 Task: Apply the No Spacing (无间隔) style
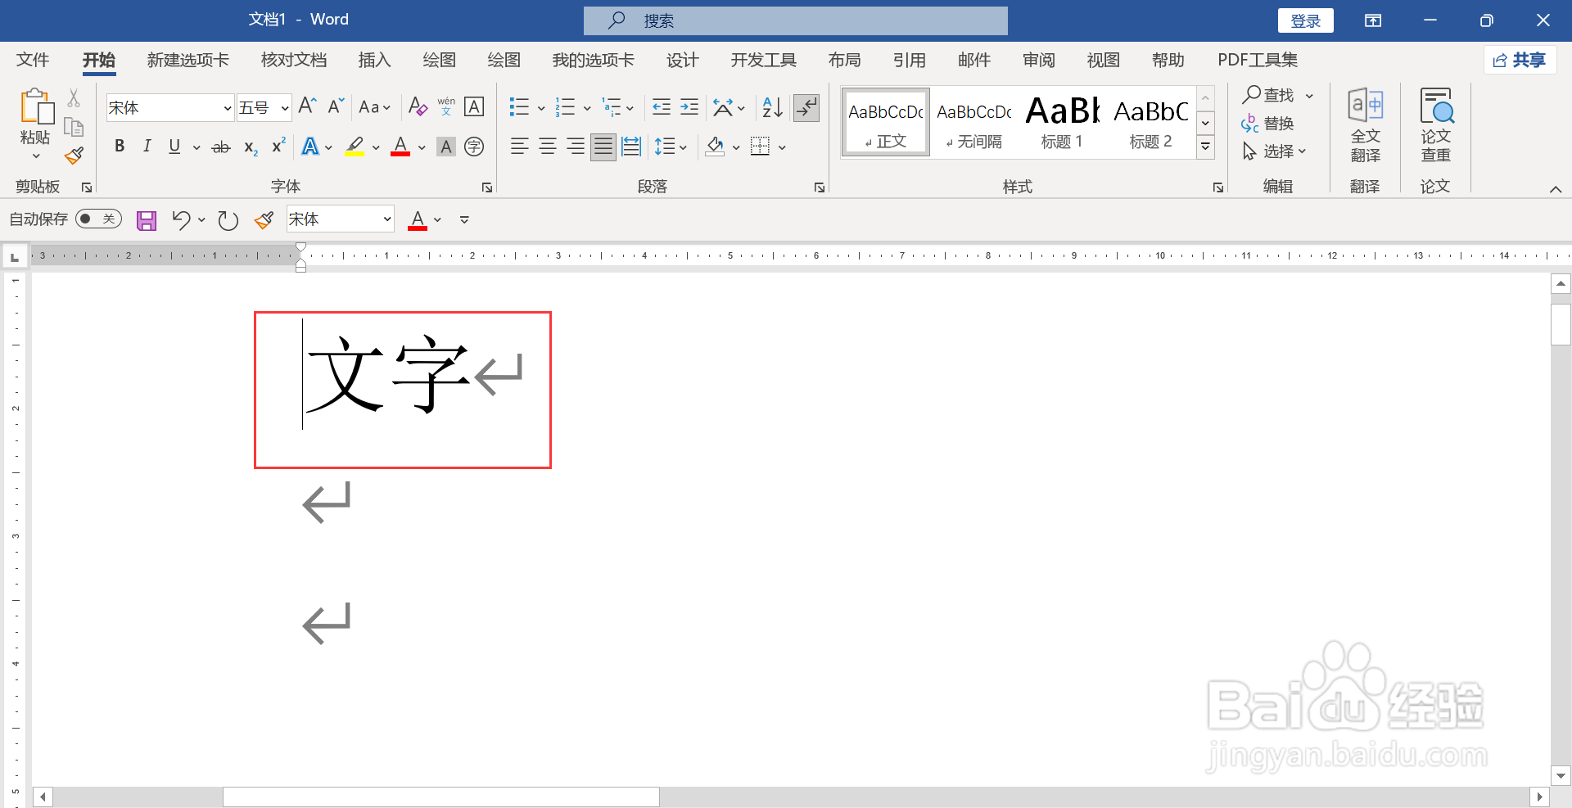click(x=974, y=121)
